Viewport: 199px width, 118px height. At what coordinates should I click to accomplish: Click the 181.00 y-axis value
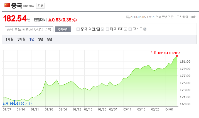pyautogui.click(x=185, y=62)
